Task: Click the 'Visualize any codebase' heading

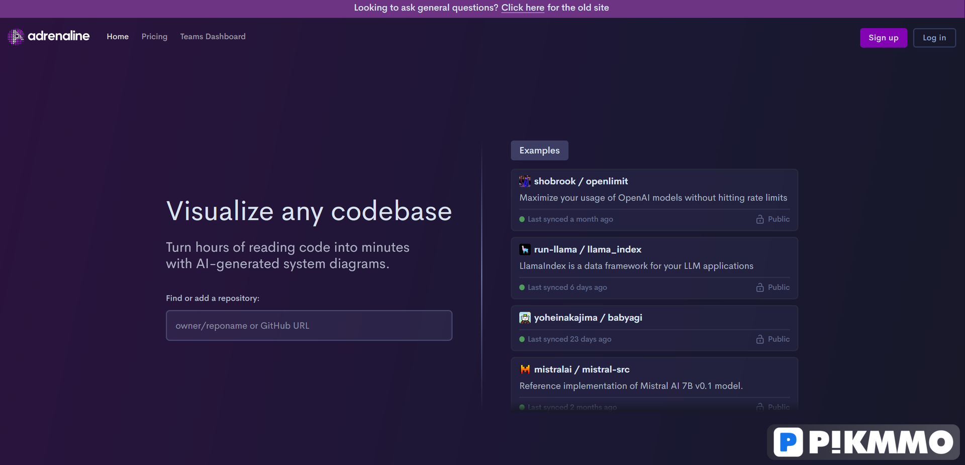Action: click(x=309, y=211)
